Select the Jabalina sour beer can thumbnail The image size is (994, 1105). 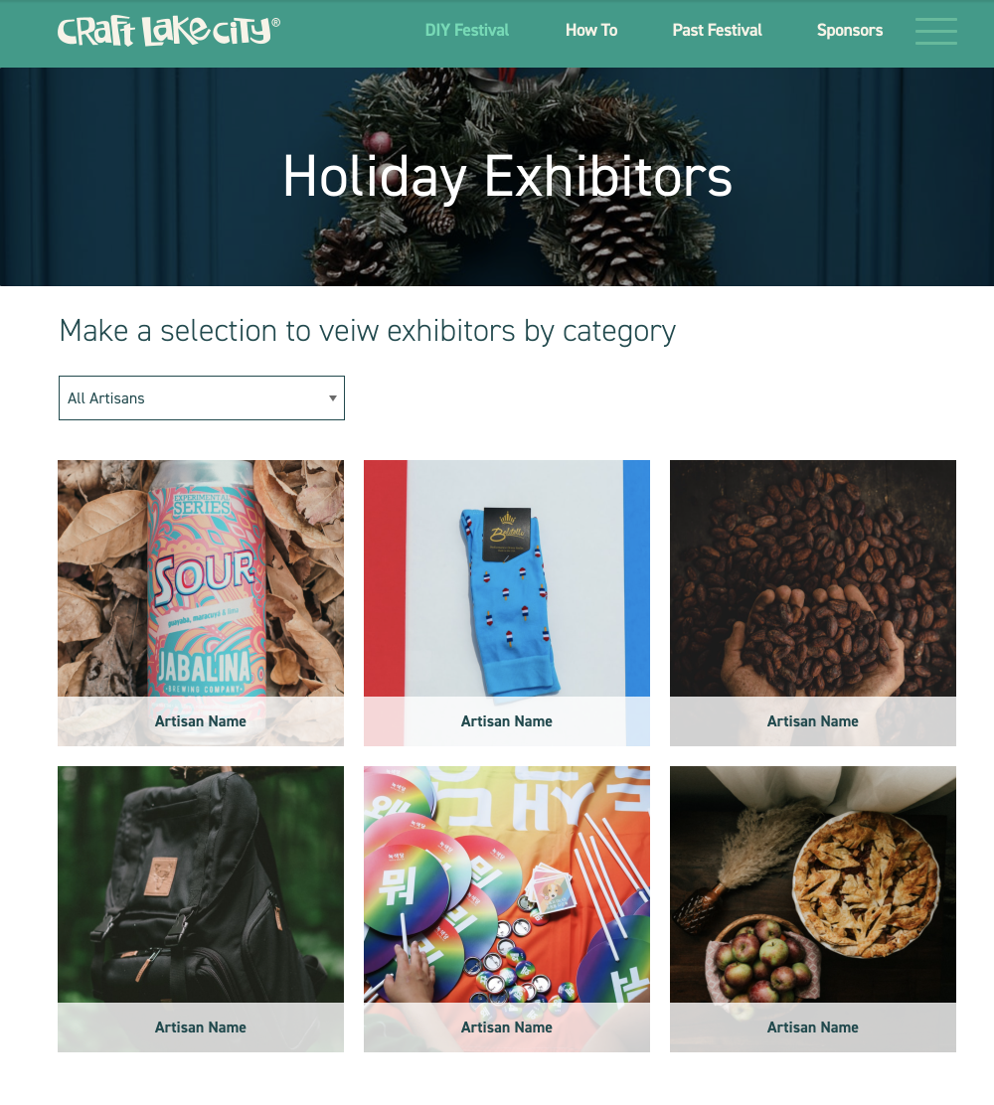coord(201,578)
